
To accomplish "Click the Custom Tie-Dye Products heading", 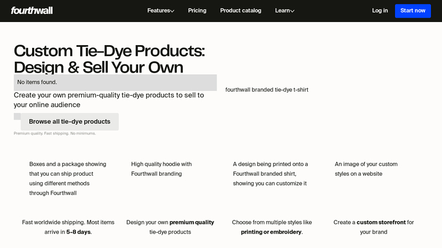I will (x=109, y=59).
